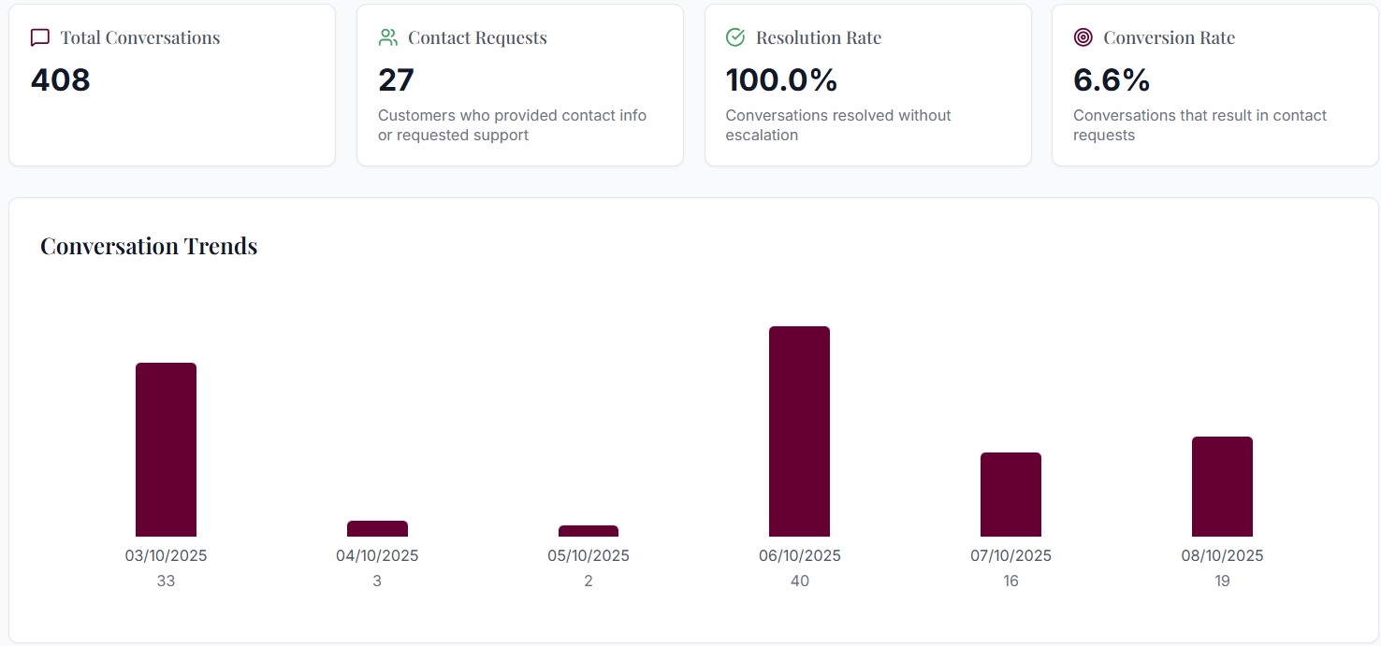The image size is (1381, 646).
Task: Click the count 40 under 06/10/2025
Action: 799,581
